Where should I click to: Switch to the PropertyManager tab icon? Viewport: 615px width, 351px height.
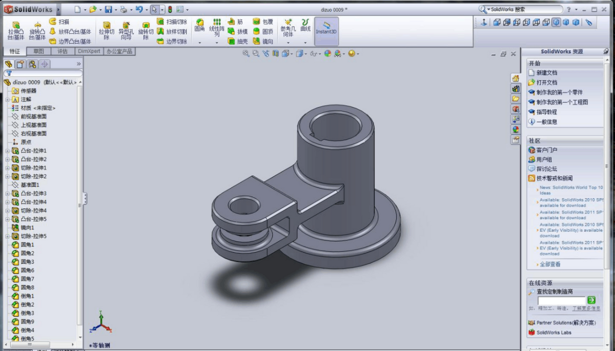20,64
